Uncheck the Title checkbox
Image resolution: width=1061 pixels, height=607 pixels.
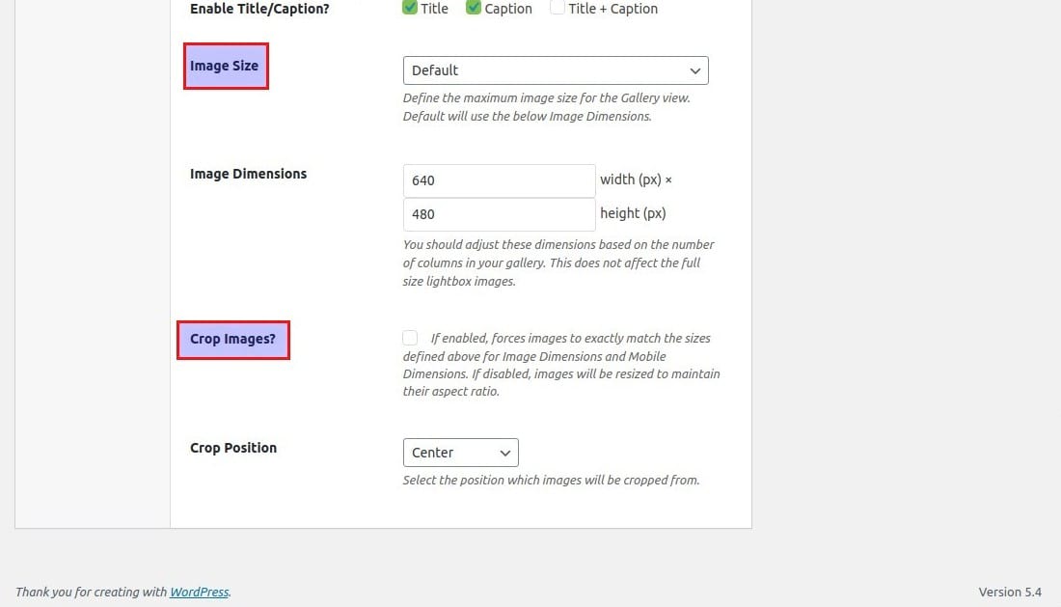click(x=411, y=8)
